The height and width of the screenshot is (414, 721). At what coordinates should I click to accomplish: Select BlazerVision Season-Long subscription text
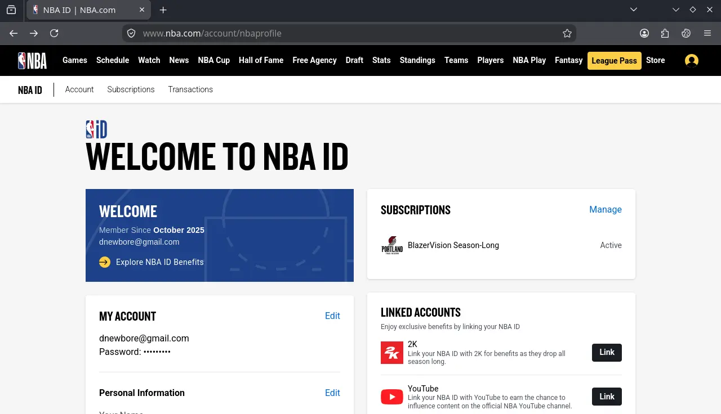(x=453, y=245)
